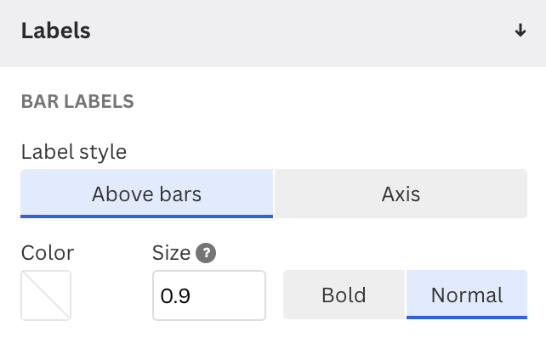The height and width of the screenshot is (343, 546).
Task: Click the Labels section header
Action: tap(273, 33)
